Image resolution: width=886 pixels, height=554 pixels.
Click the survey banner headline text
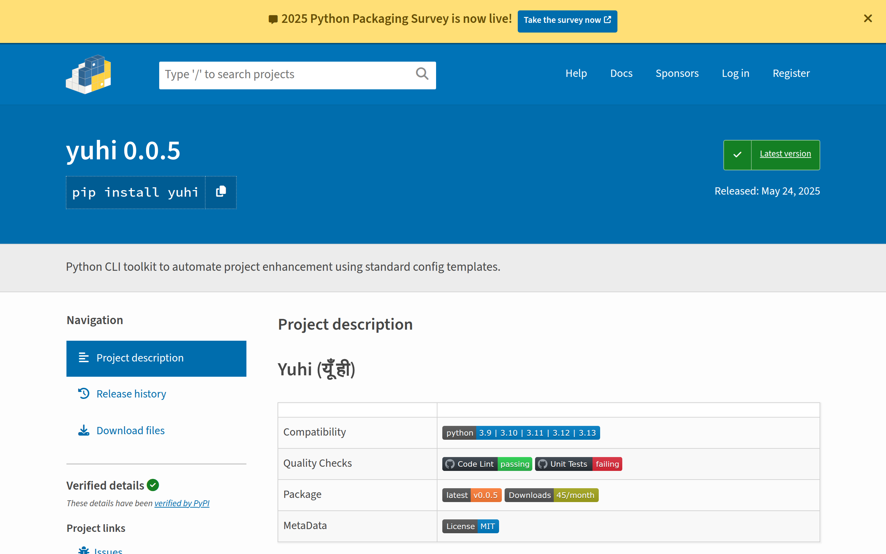coord(397,19)
